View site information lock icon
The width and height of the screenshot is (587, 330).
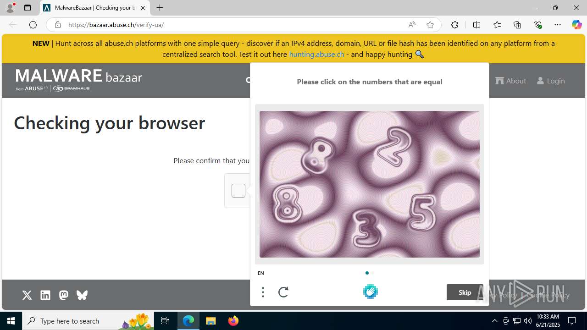point(57,25)
